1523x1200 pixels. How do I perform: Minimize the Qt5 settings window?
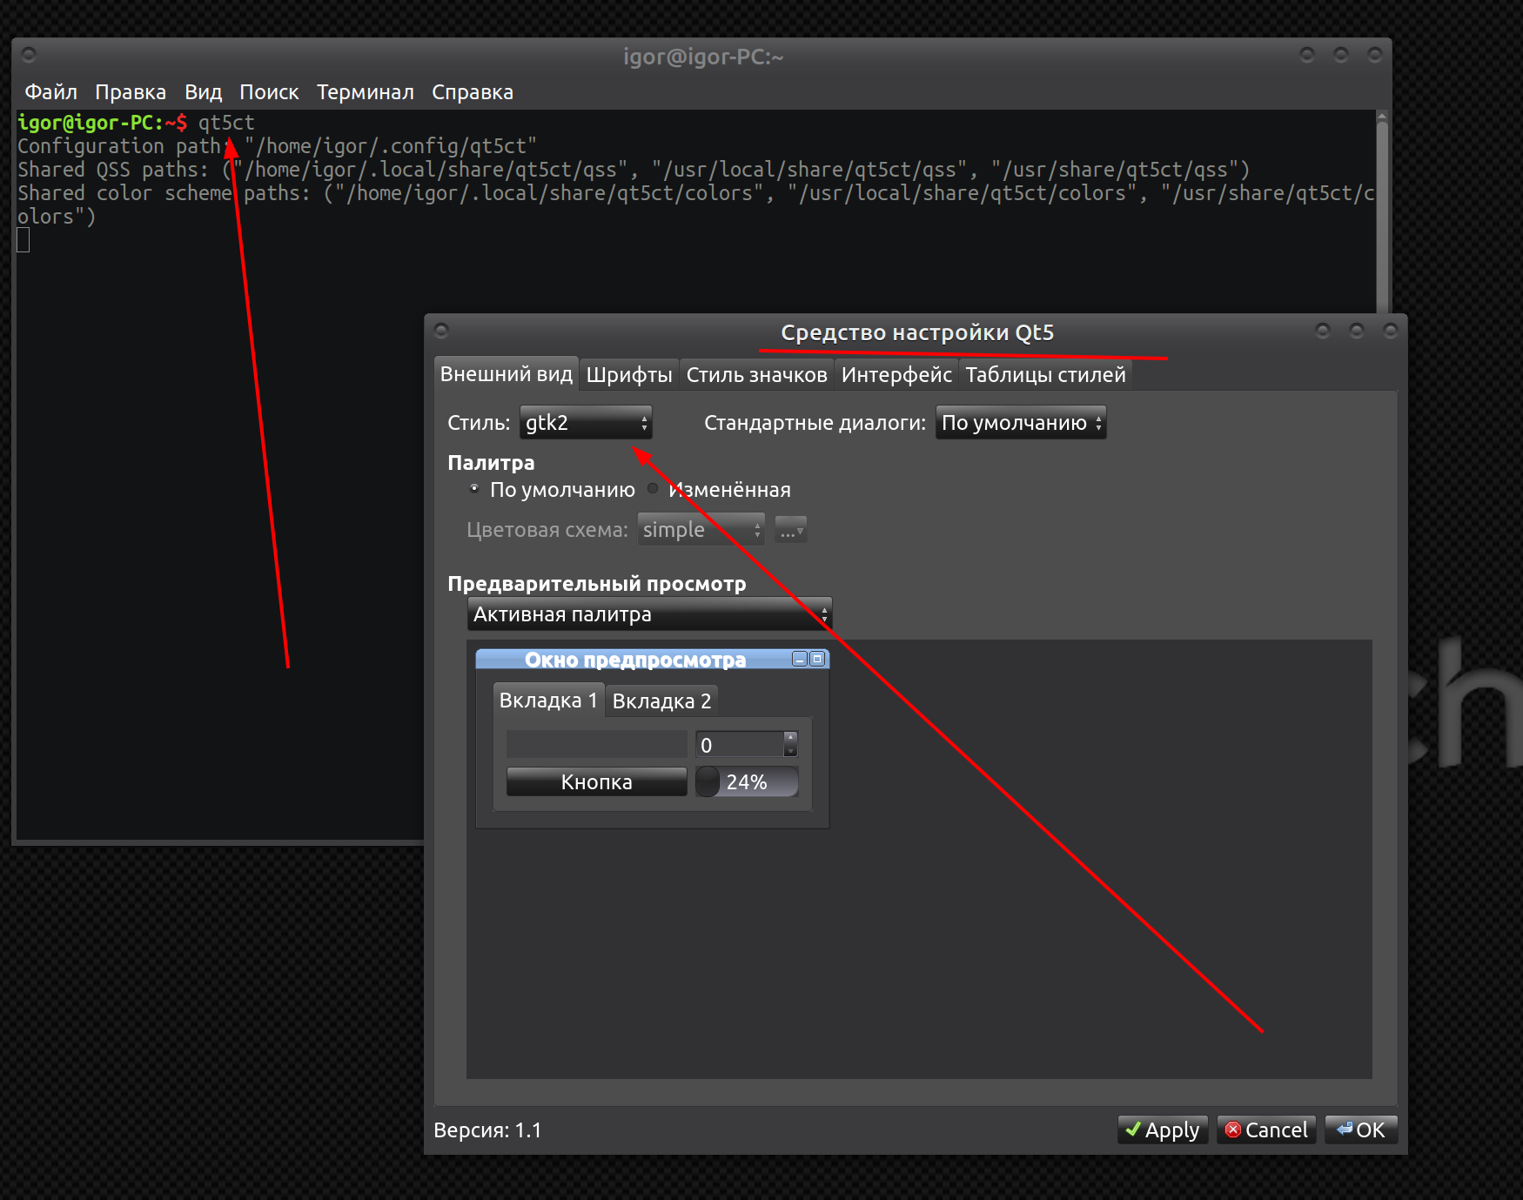1323,331
